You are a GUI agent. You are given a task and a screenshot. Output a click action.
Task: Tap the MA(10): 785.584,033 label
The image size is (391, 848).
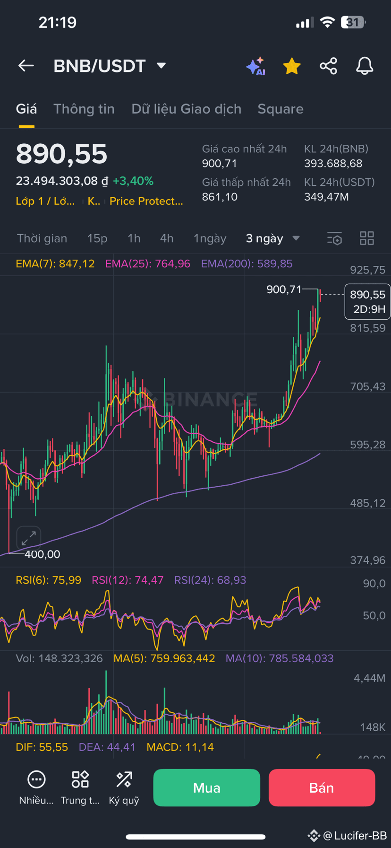click(280, 658)
